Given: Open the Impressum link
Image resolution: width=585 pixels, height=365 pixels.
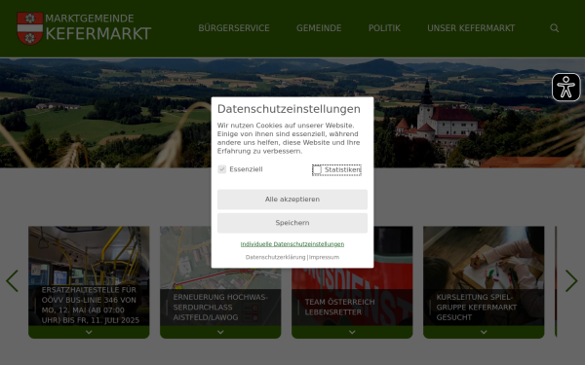Looking at the screenshot, I should 325,257.
